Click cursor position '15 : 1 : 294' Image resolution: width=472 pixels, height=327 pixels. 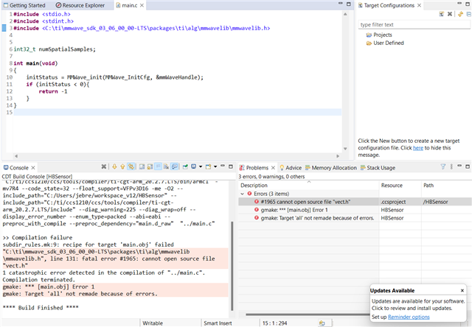point(274,323)
